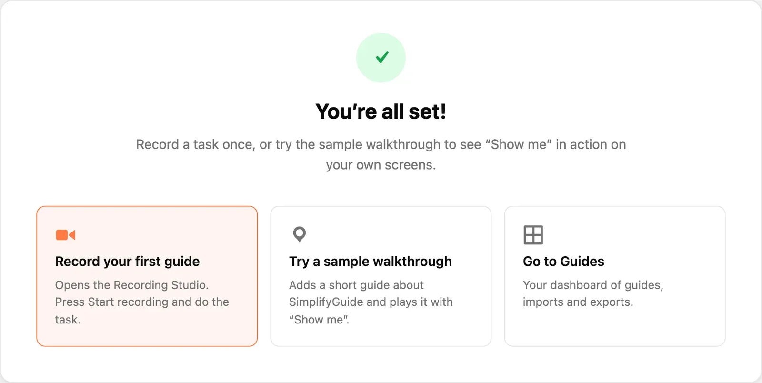Image resolution: width=762 pixels, height=383 pixels.
Task: Select the "You're all set!" heading
Action: coord(381,111)
